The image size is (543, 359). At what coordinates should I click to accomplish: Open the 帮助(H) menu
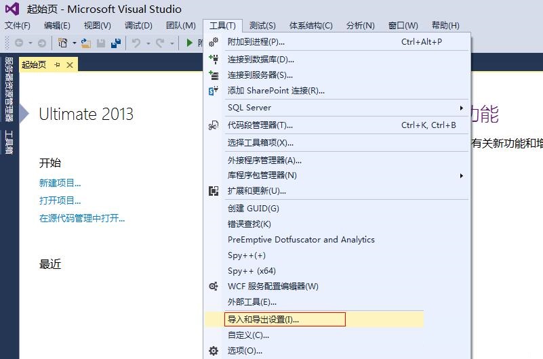(x=445, y=26)
